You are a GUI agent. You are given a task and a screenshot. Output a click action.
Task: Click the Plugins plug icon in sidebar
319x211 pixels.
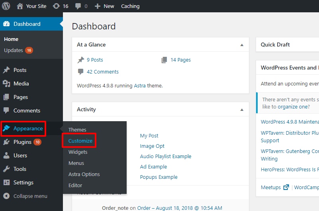[x=6, y=142]
